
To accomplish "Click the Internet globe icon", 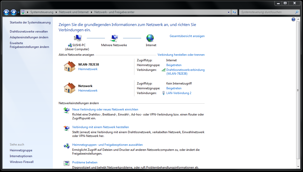I will pyautogui.click(x=150, y=38).
